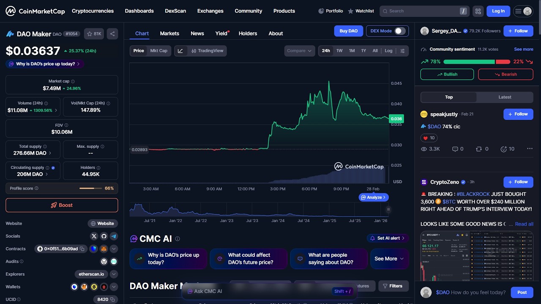541x304 pixels.
Task: Add DAO Maker to watchlist via star
Action: [x=94, y=34]
